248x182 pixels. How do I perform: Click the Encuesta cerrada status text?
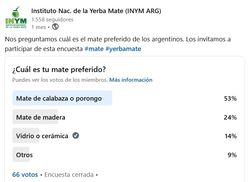coord(69,175)
